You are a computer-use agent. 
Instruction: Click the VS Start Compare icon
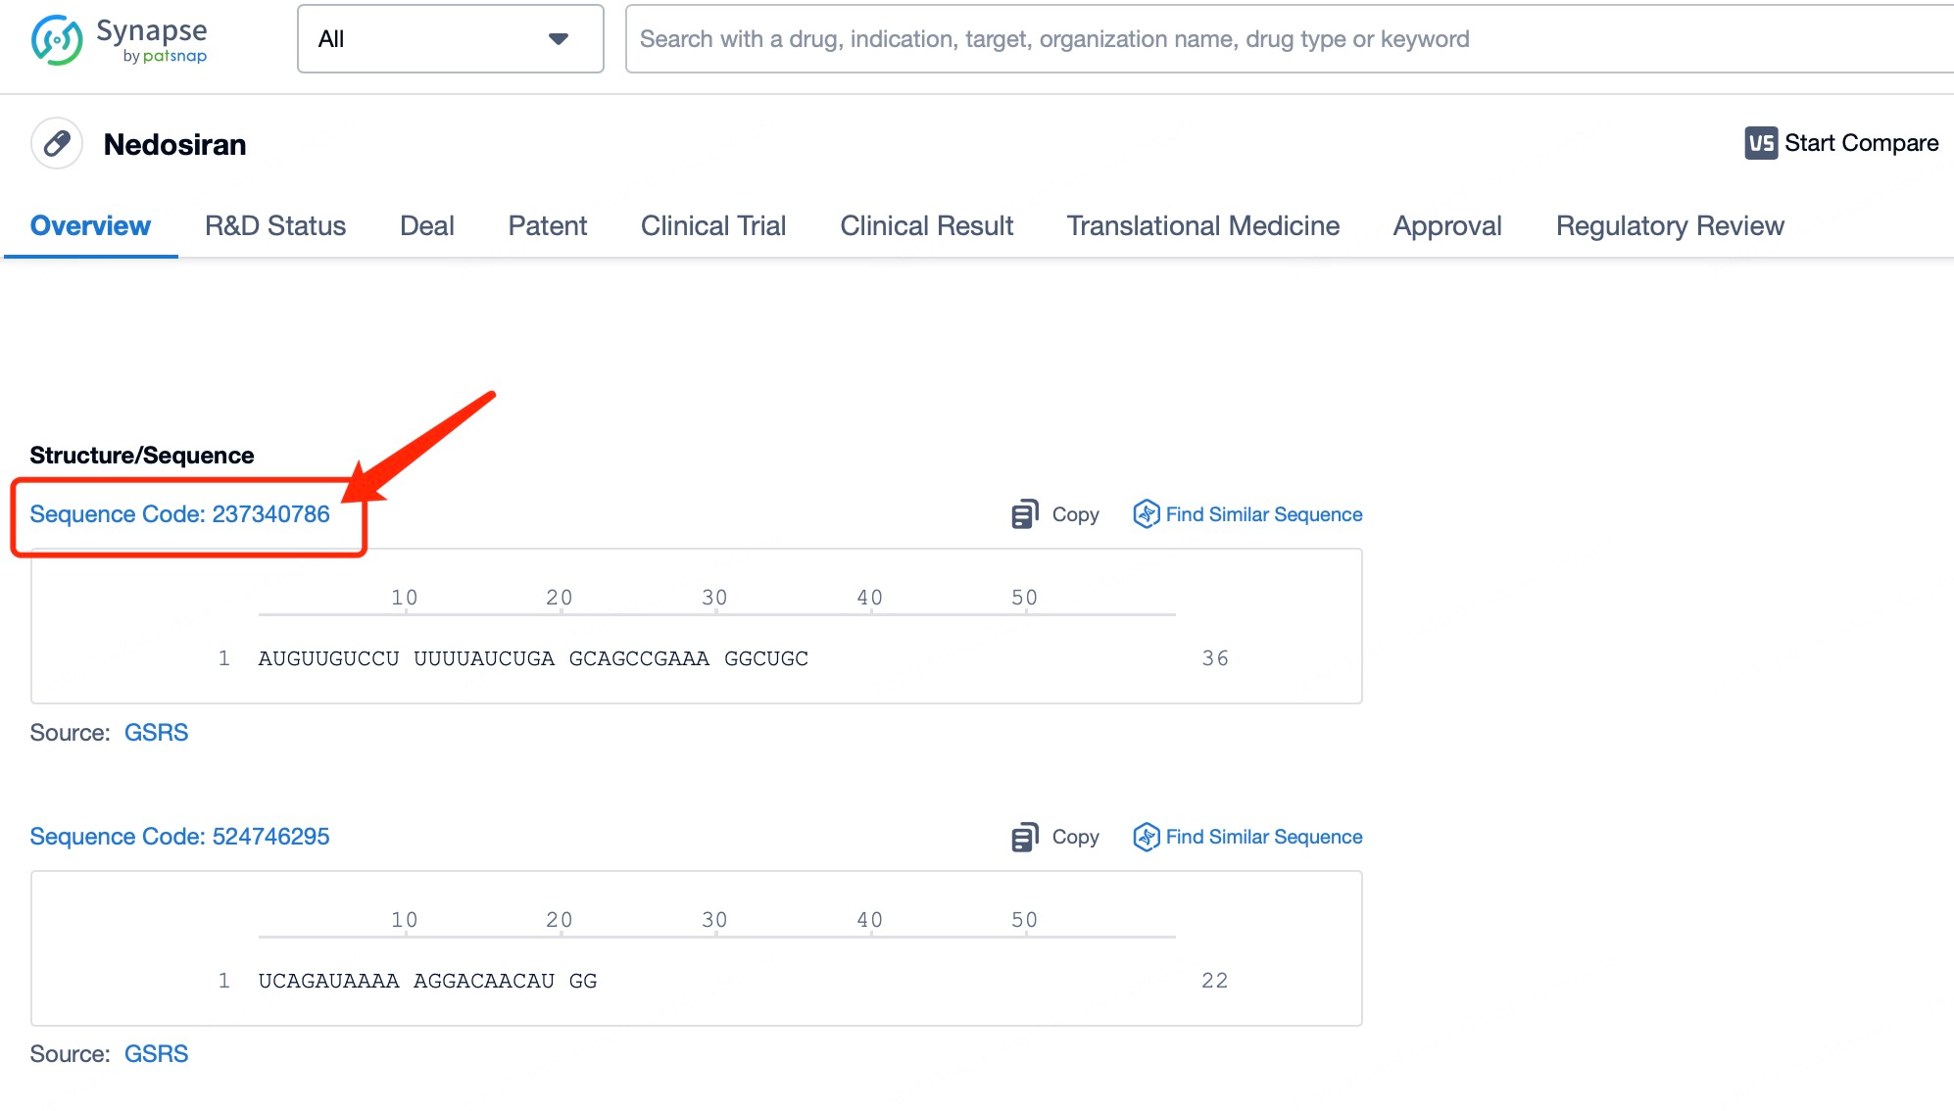[x=1760, y=143]
